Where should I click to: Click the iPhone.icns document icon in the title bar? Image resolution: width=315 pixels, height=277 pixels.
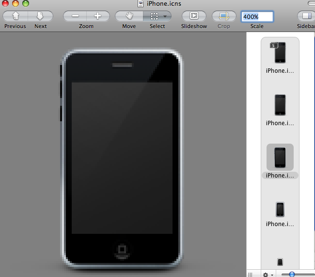click(141, 3)
